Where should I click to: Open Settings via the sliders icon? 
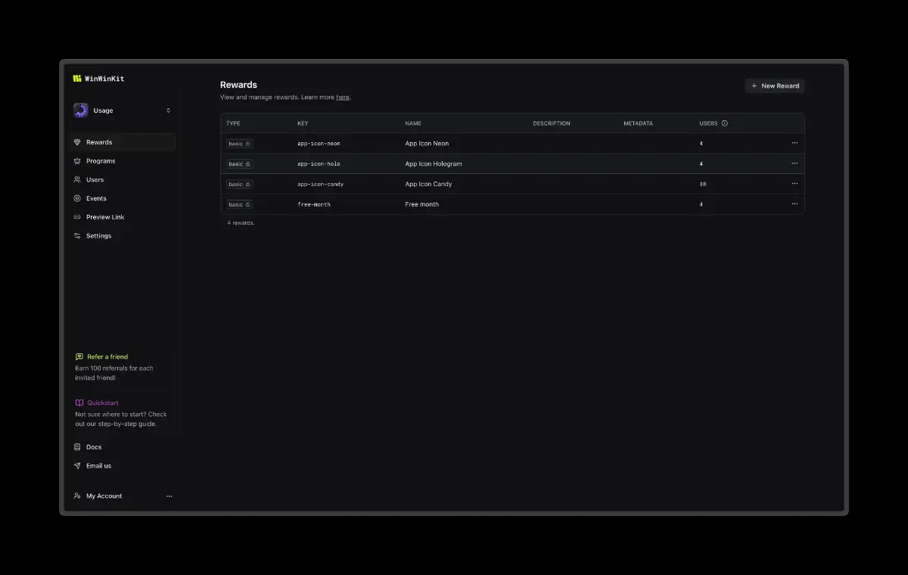[x=77, y=235]
